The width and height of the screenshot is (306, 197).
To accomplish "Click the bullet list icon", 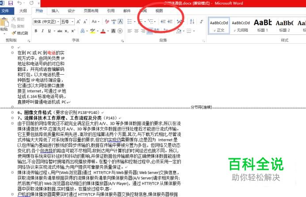I will coord(130,22).
